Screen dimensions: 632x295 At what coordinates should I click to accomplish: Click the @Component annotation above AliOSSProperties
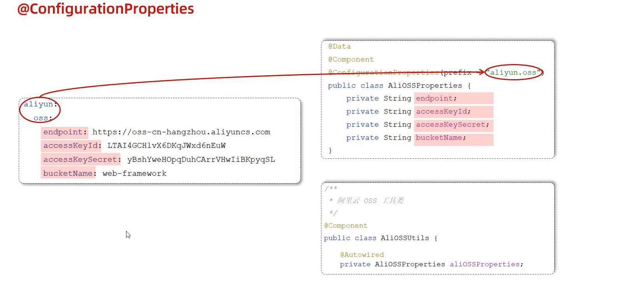(x=351, y=59)
